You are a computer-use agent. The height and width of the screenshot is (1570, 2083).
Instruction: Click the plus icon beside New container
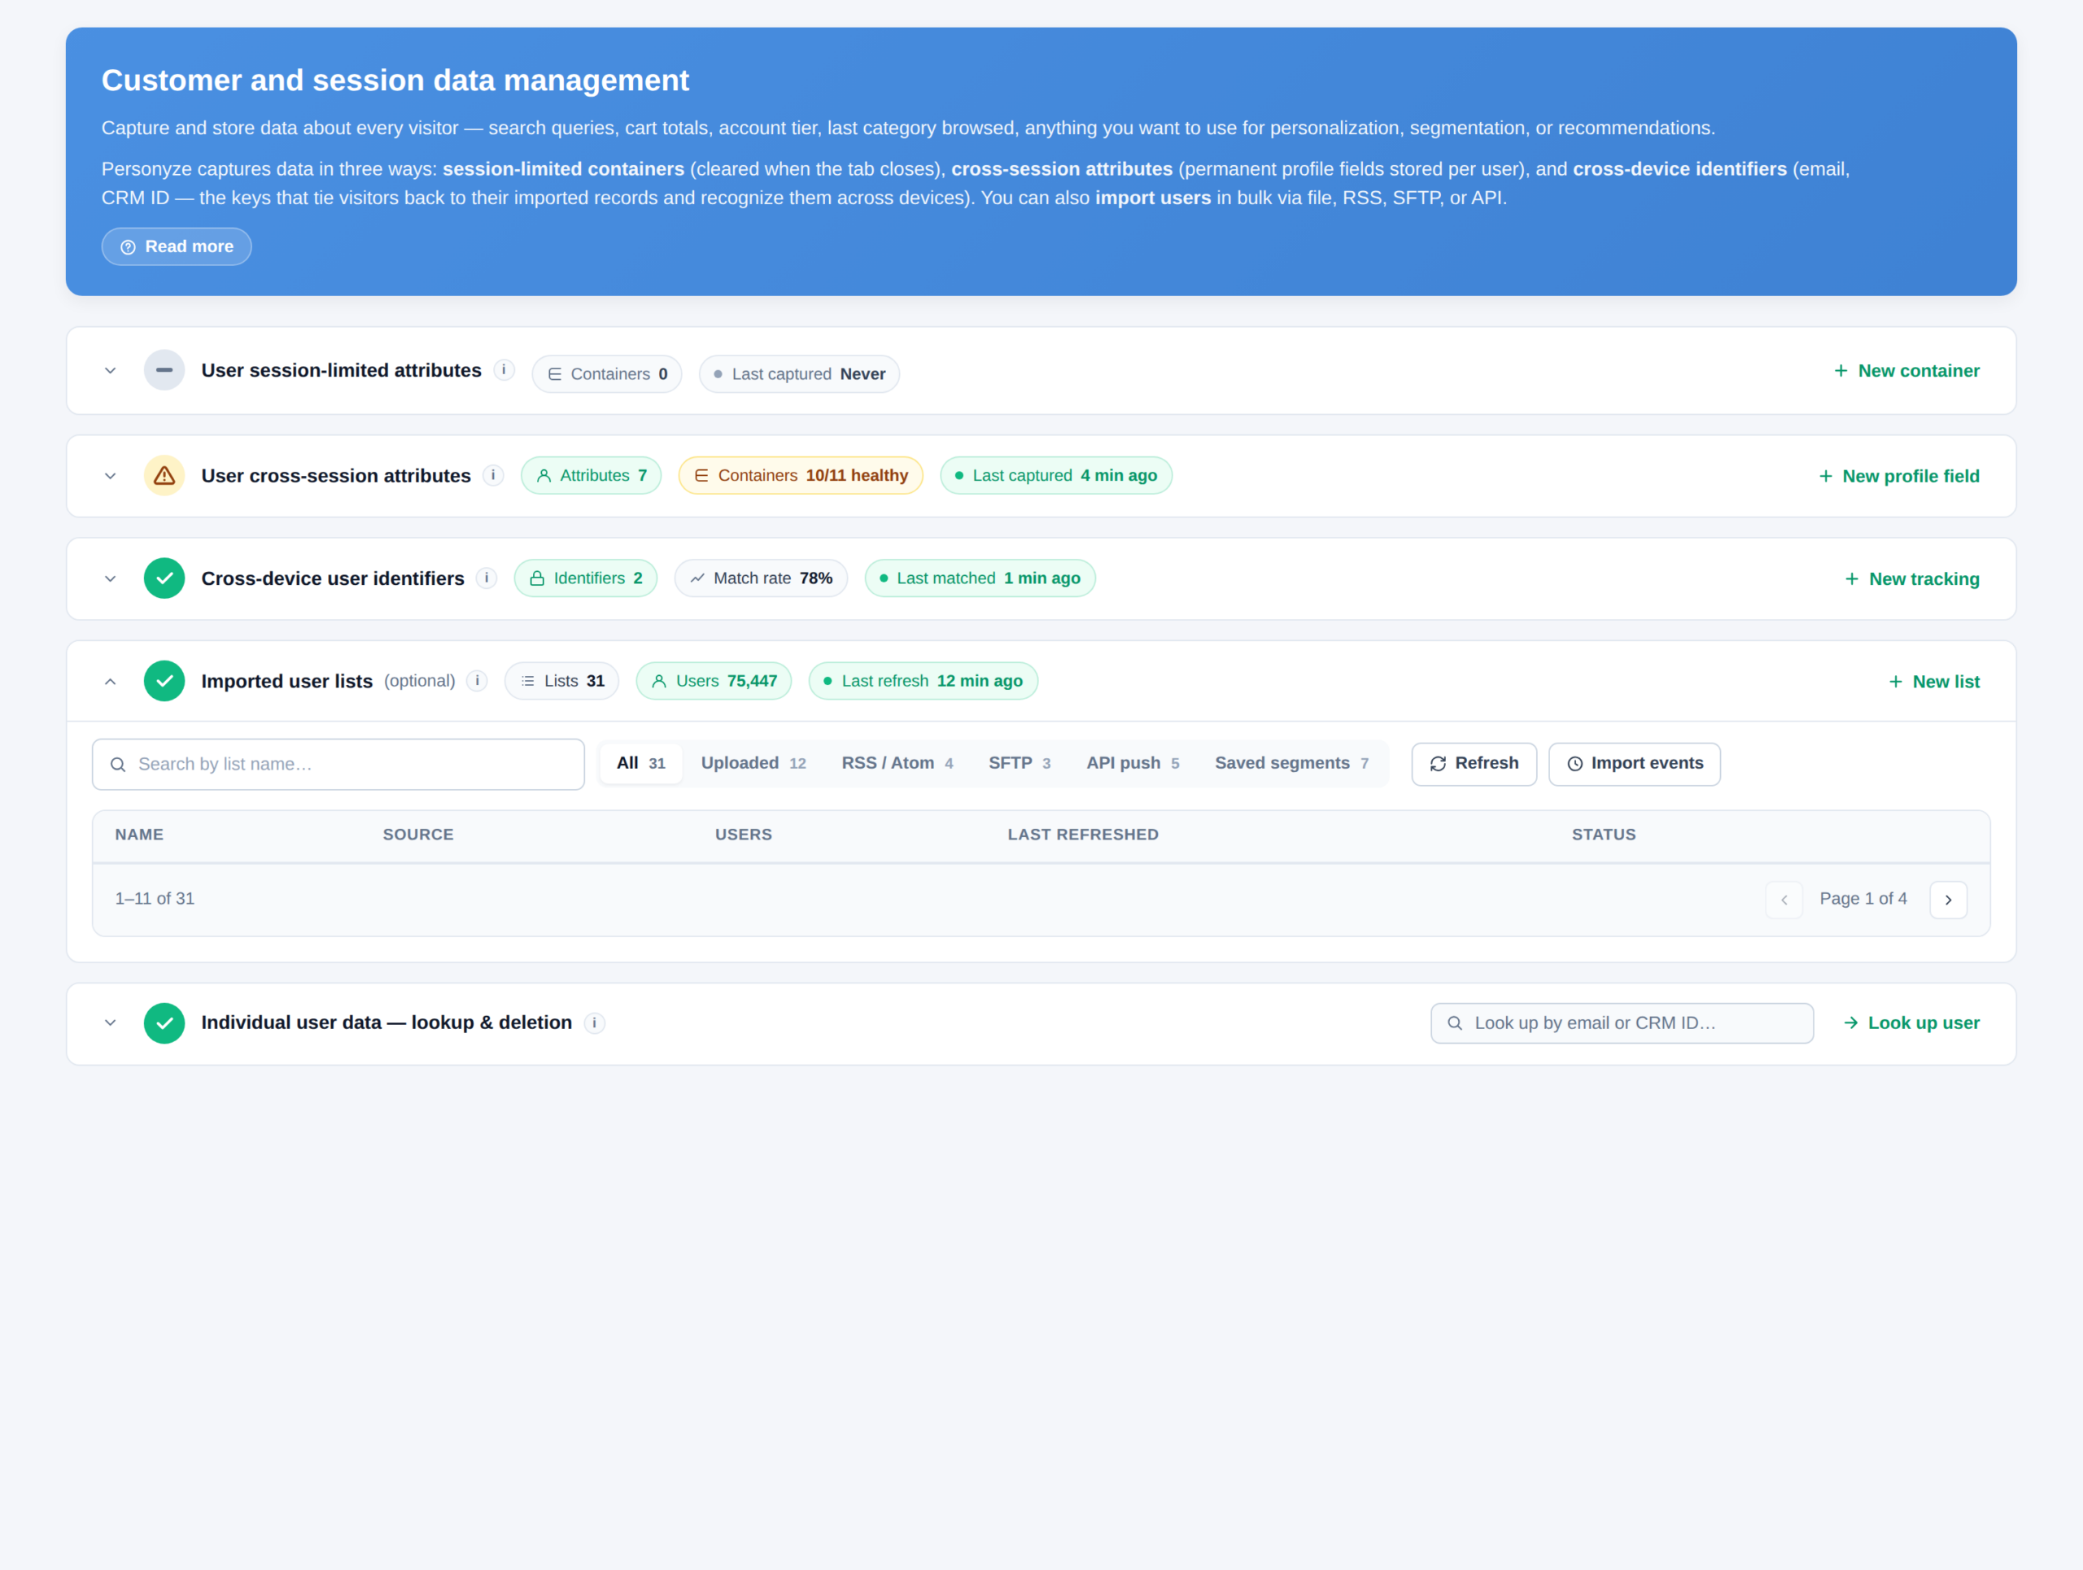tap(1841, 371)
